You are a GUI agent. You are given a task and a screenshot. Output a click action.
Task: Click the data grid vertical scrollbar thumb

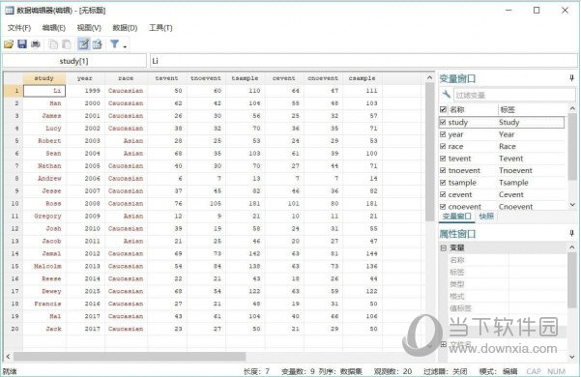[429, 152]
